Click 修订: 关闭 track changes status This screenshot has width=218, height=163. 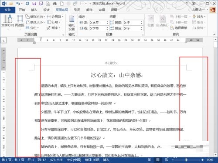[x=92, y=160]
